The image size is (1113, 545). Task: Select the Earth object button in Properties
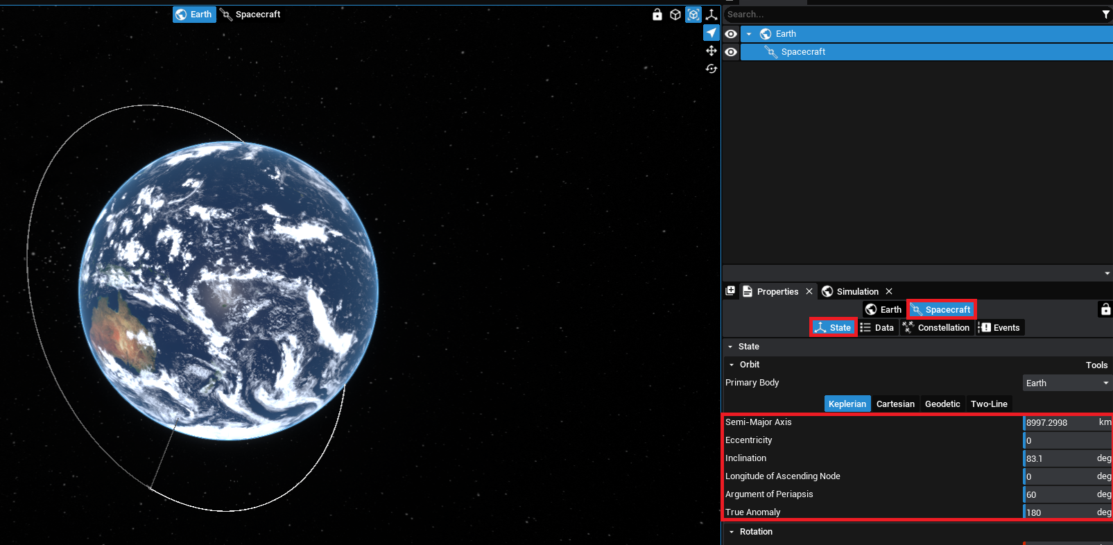tap(883, 310)
